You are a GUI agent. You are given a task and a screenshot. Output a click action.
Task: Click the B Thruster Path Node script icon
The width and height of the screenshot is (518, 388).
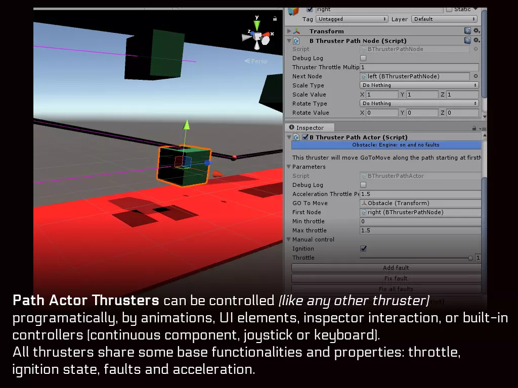tap(296, 40)
